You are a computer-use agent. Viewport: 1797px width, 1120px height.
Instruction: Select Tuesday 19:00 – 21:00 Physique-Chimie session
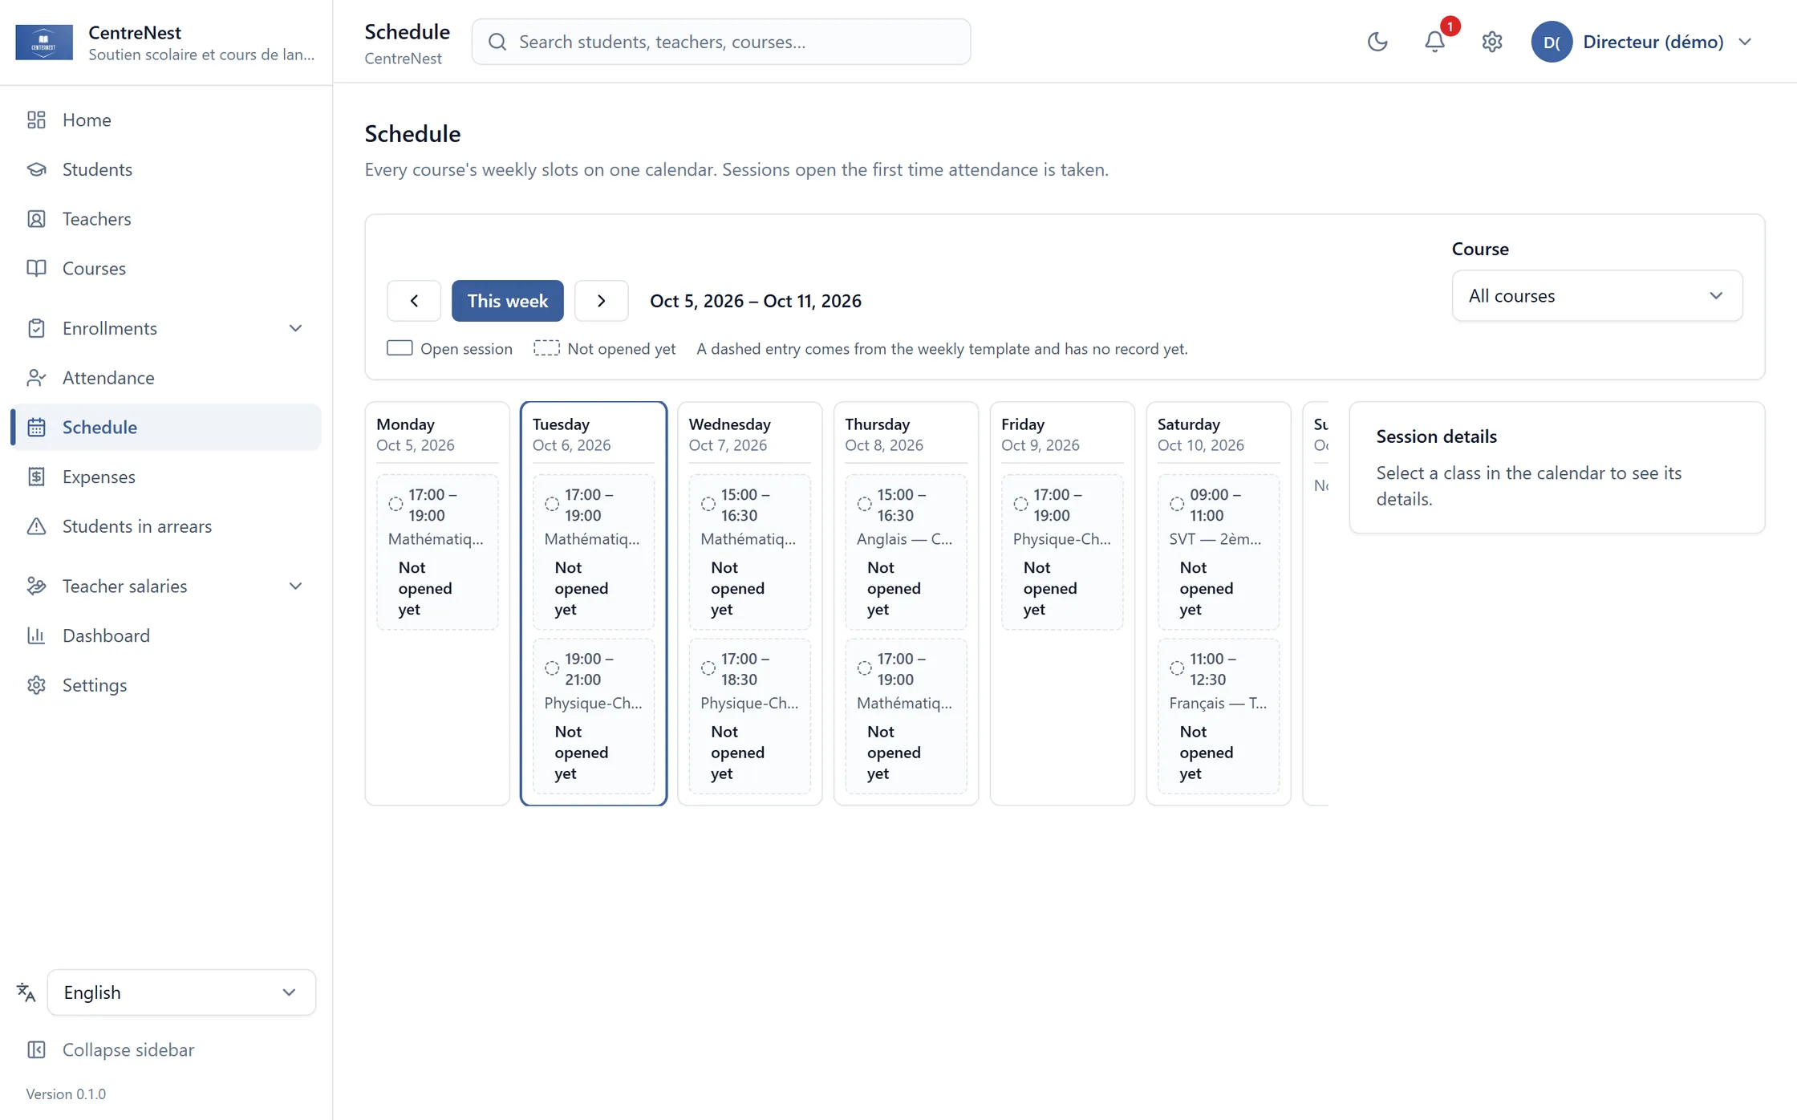[x=594, y=716]
